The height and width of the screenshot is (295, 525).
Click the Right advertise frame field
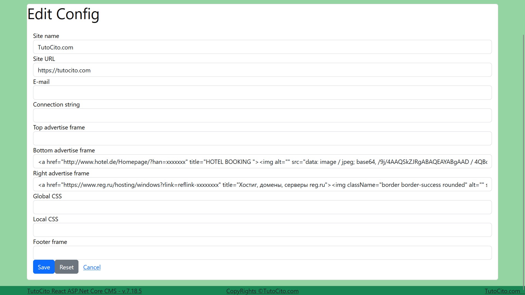point(262,184)
